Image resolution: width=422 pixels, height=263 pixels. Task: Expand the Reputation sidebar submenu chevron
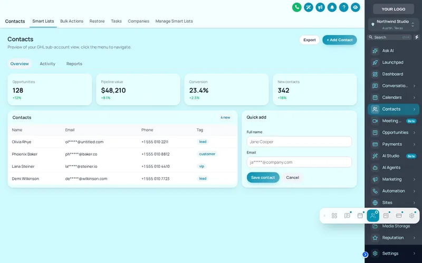(414, 238)
